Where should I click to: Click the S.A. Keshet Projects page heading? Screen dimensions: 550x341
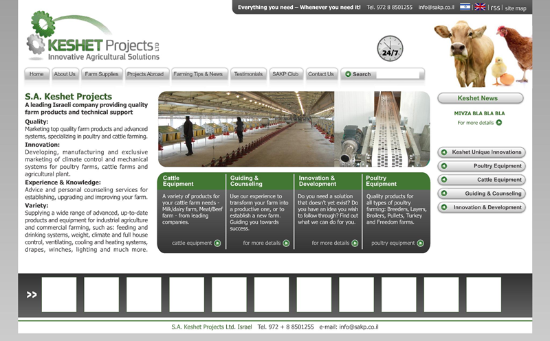[68, 97]
